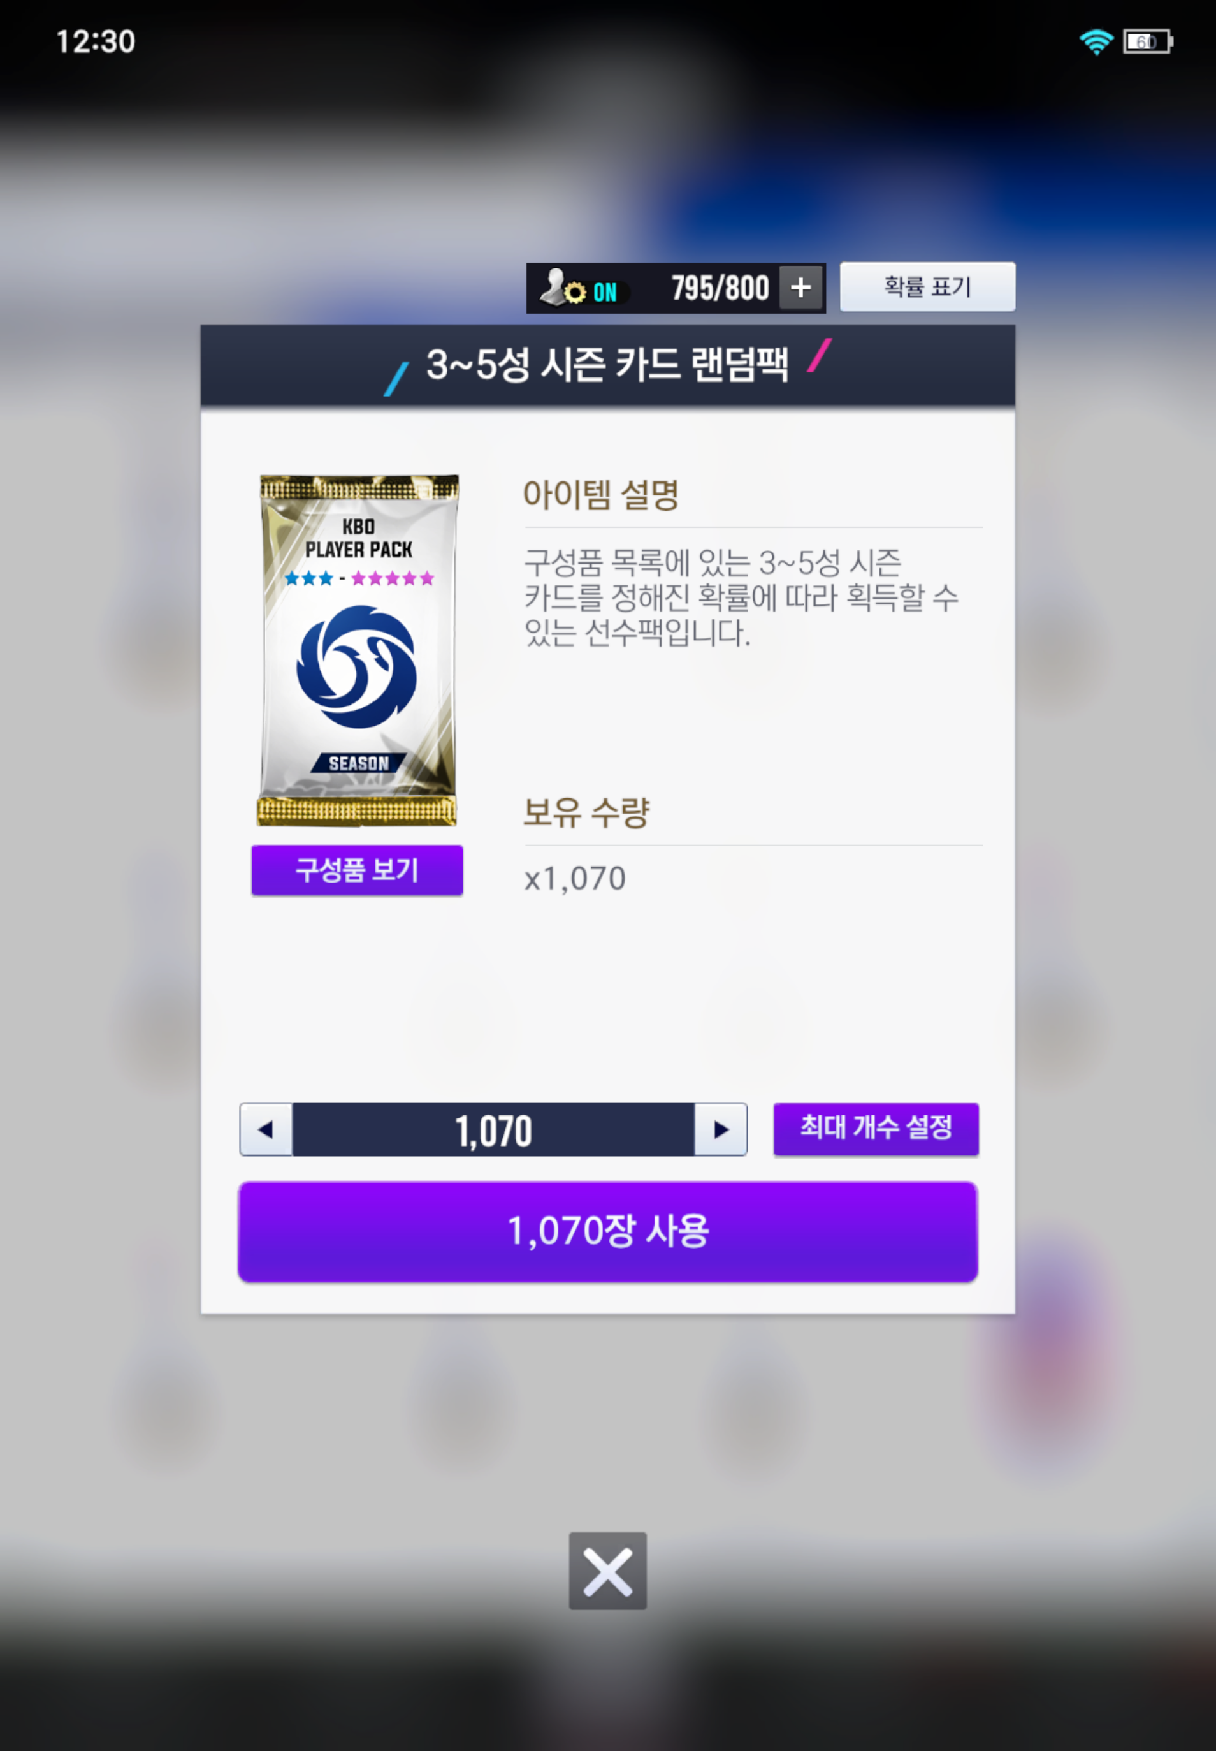Close the popup with the X icon

pos(607,1571)
